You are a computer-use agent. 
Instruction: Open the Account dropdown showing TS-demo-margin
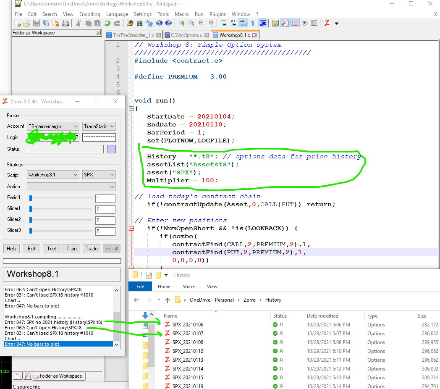[x=53, y=126]
